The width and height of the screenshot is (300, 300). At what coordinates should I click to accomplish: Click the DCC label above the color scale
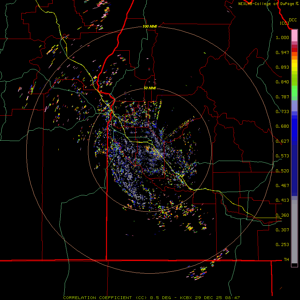[x=293, y=20]
